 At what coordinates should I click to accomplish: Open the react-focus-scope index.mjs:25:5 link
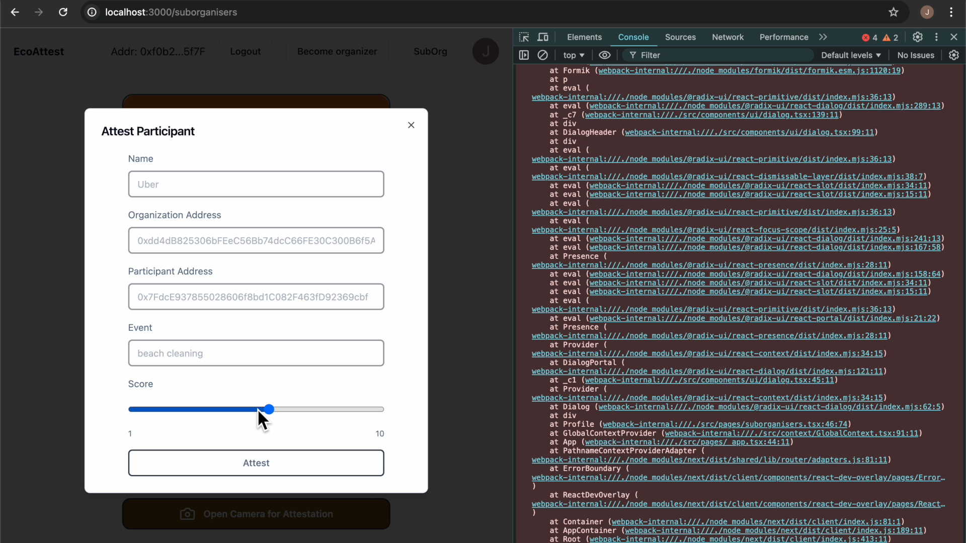click(x=714, y=230)
